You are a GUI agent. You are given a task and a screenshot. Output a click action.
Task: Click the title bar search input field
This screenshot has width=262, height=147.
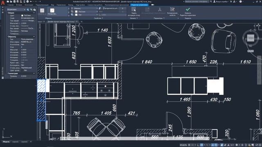tap(196, 2)
